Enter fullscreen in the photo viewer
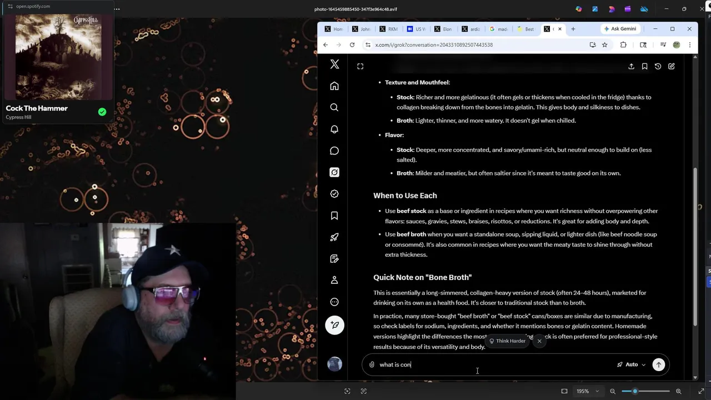711x400 pixels. (x=701, y=391)
